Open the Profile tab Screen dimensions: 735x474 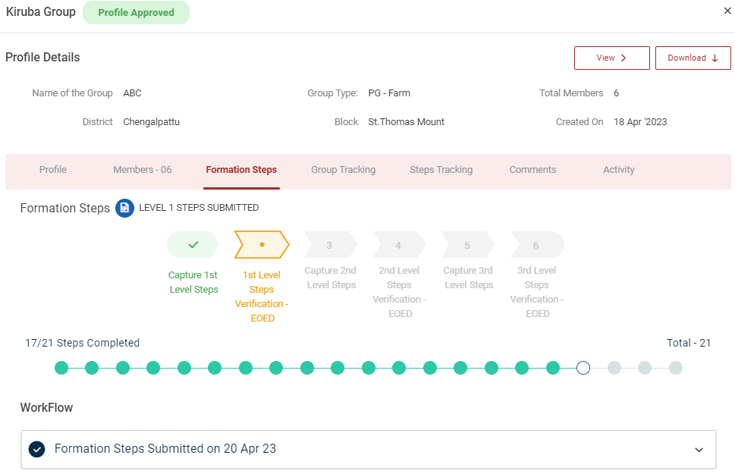(53, 170)
